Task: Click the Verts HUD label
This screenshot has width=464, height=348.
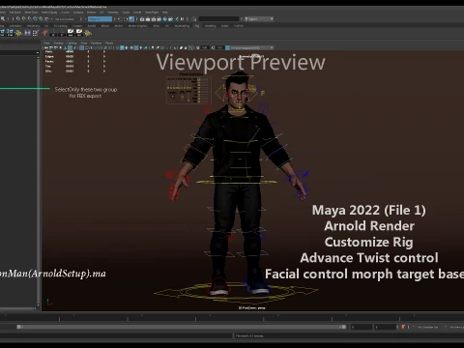Action: tap(49, 51)
